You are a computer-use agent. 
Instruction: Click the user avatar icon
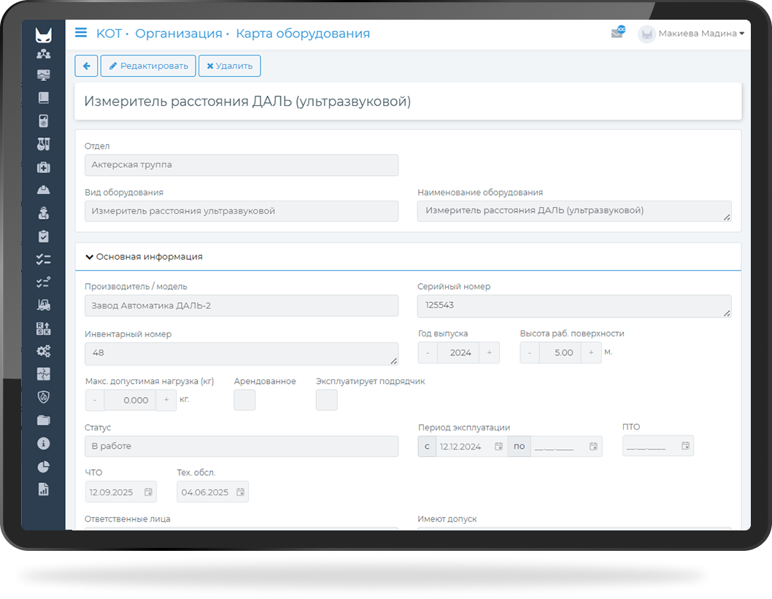[646, 34]
